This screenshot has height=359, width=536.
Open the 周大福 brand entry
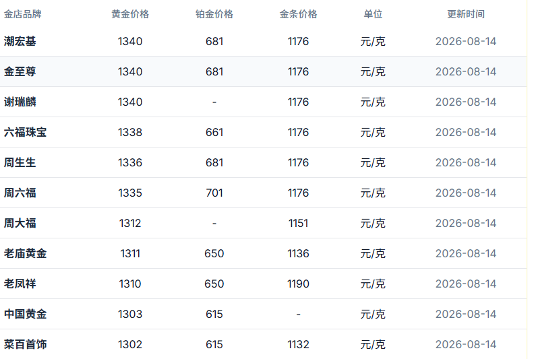point(20,223)
